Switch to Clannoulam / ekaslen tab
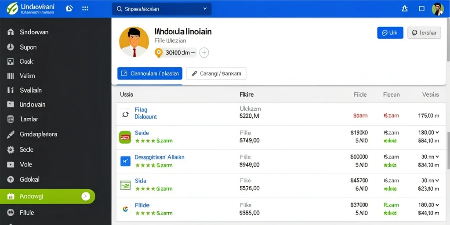This screenshot has width=450, height=225. (150, 73)
